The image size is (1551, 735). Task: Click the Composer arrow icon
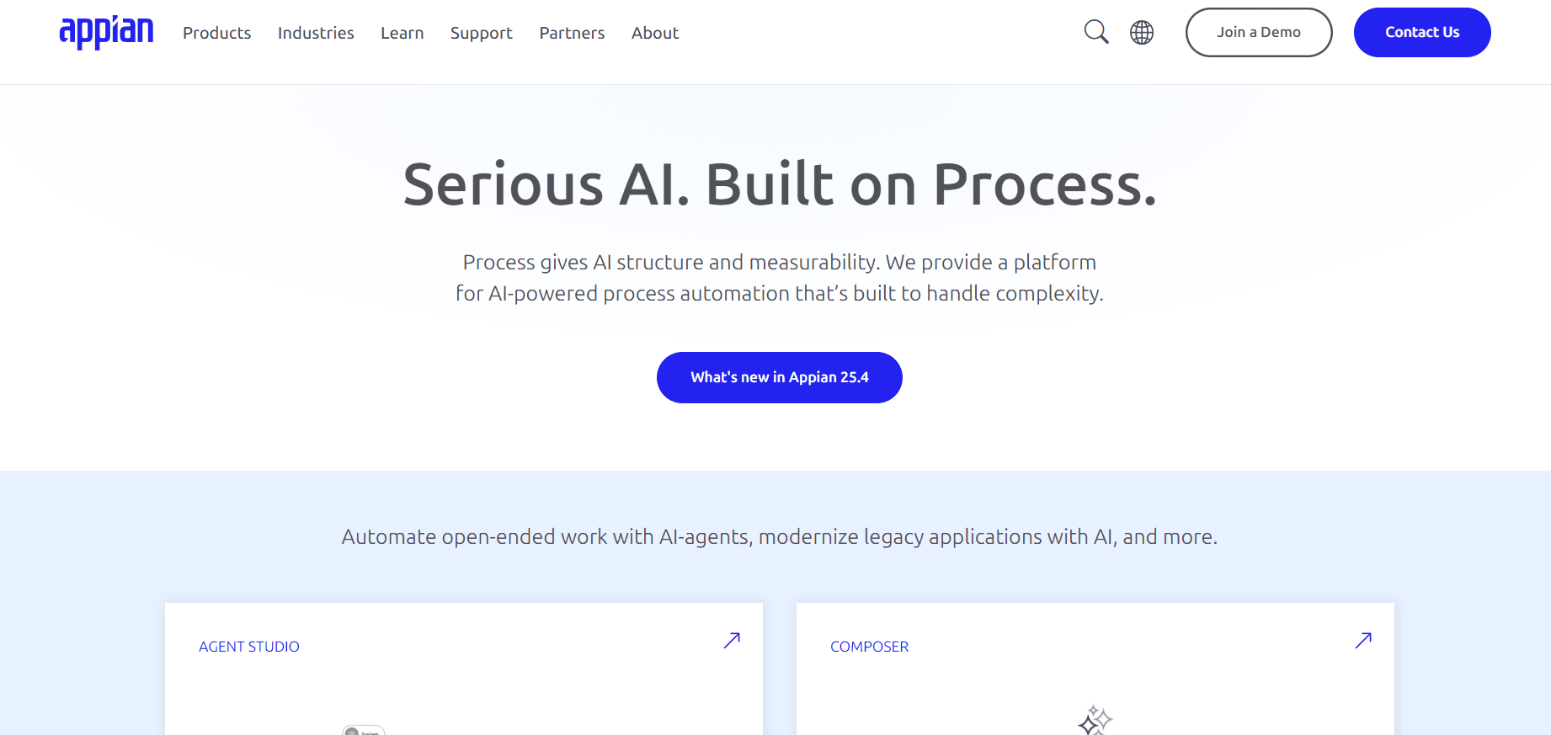coord(1363,641)
